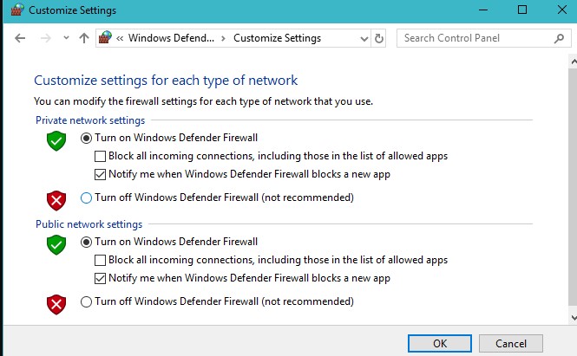This screenshot has height=356, width=577.
Task: Click the Windows Defend... breadcrumb
Action: (171, 38)
